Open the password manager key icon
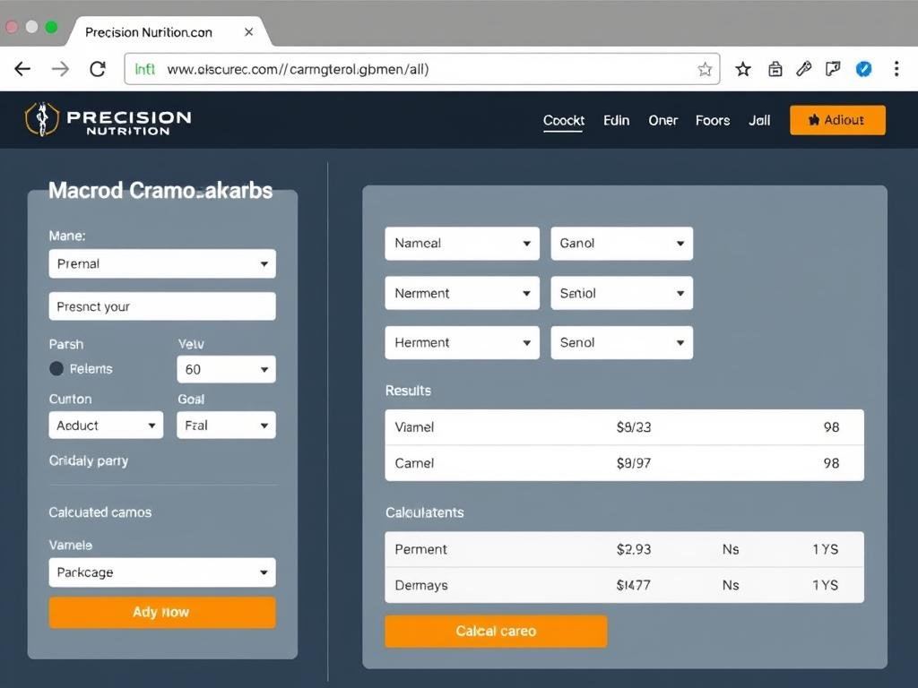918x688 pixels. coord(803,68)
